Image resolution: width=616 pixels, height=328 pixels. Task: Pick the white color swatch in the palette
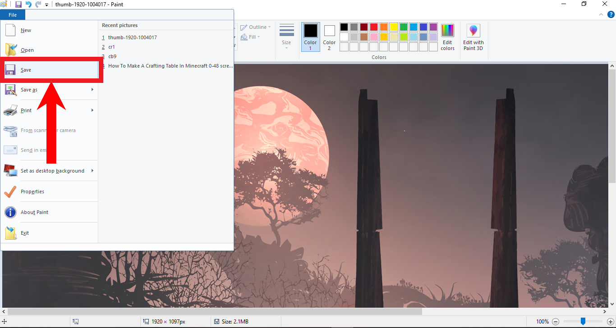(344, 37)
